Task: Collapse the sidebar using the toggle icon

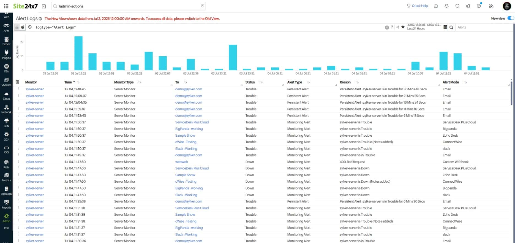Action: pyautogui.click(x=44, y=6)
